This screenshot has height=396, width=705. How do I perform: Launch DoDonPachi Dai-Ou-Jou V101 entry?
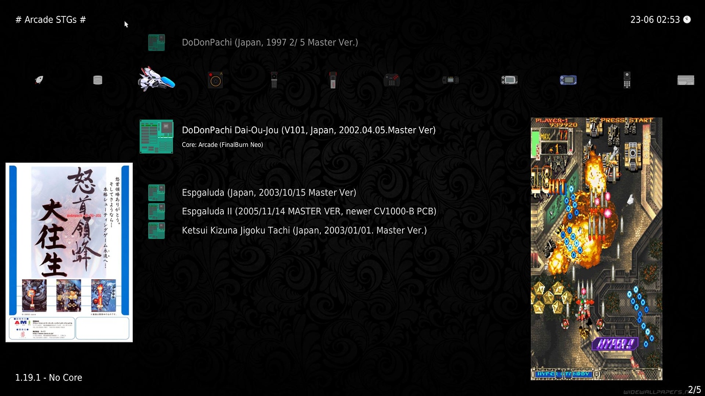click(x=309, y=130)
